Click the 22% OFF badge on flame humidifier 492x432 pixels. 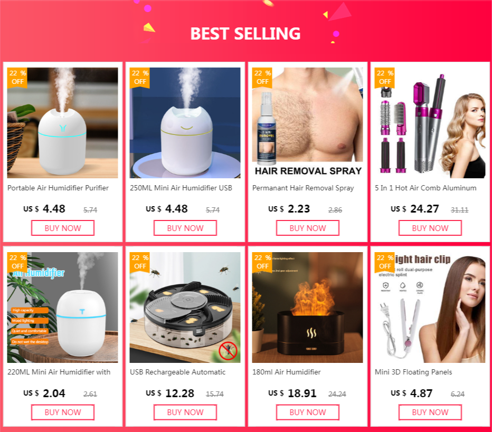pos(262,262)
